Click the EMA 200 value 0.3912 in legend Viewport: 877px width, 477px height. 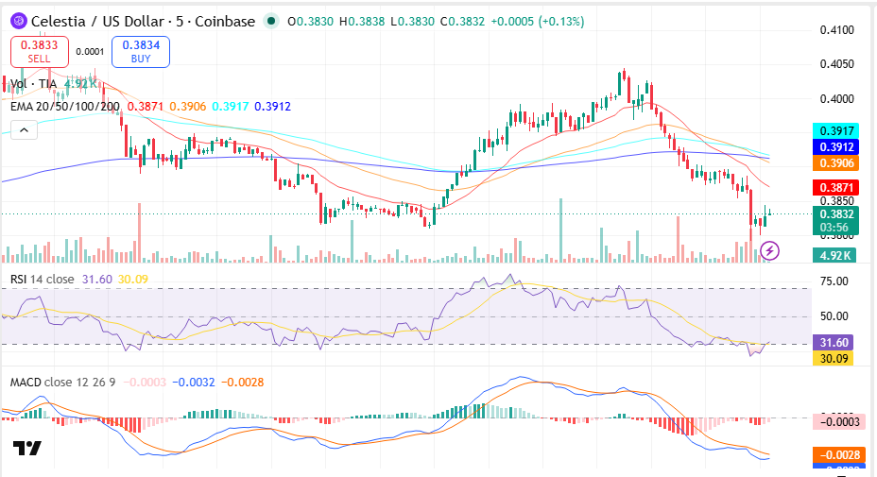click(x=272, y=106)
